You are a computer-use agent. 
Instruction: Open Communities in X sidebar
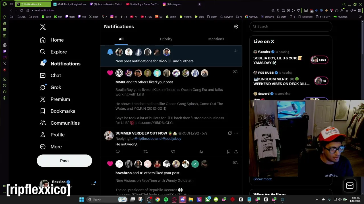[60, 123]
